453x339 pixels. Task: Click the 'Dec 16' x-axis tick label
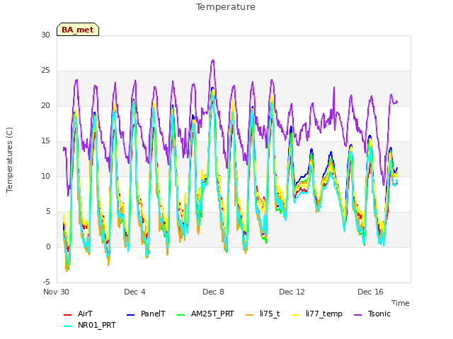point(370,292)
